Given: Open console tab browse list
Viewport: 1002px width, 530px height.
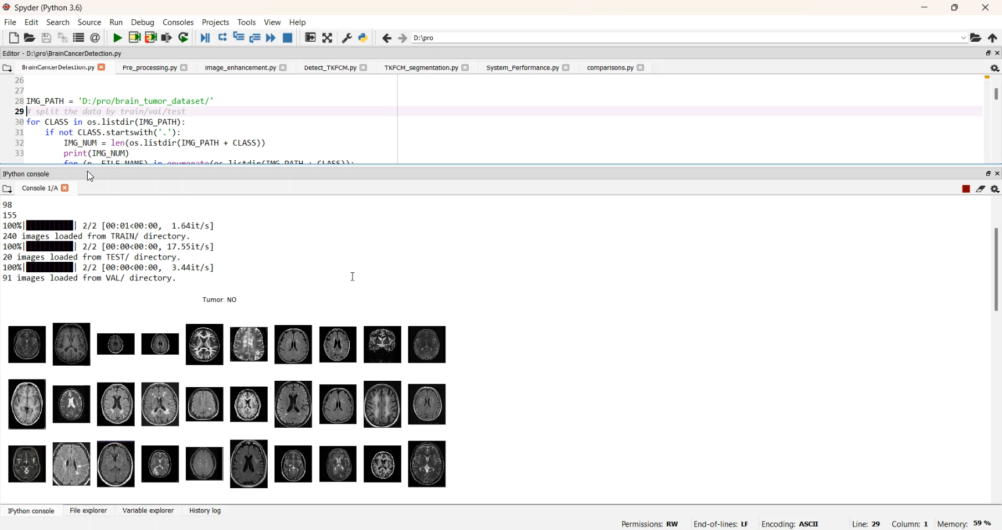Looking at the screenshot, I should pyautogui.click(x=7, y=189).
